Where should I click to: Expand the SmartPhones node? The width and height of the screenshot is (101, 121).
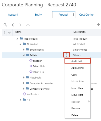click(24, 49)
